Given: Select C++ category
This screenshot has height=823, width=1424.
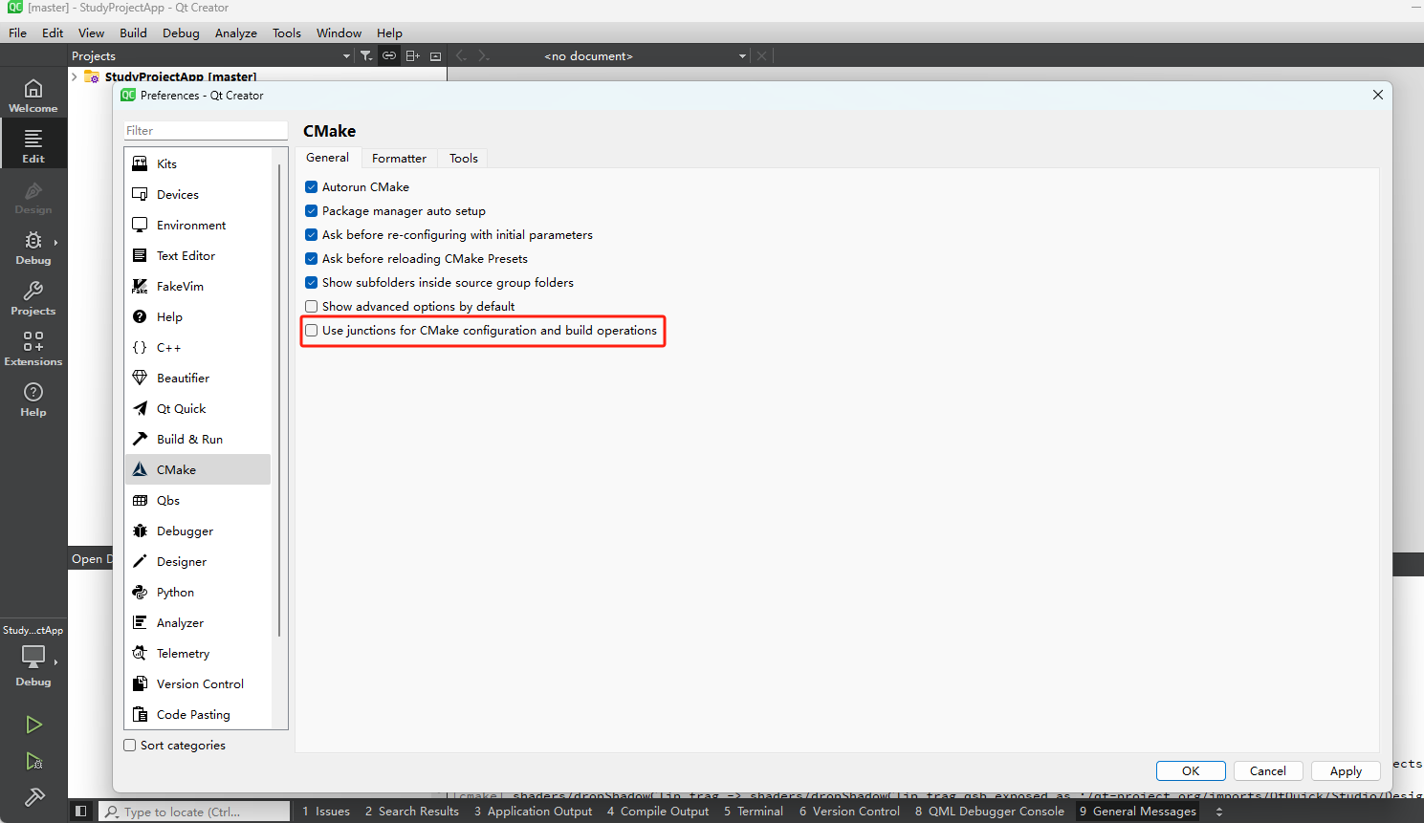Looking at the screenshot, I should click(x=198, y=347).
